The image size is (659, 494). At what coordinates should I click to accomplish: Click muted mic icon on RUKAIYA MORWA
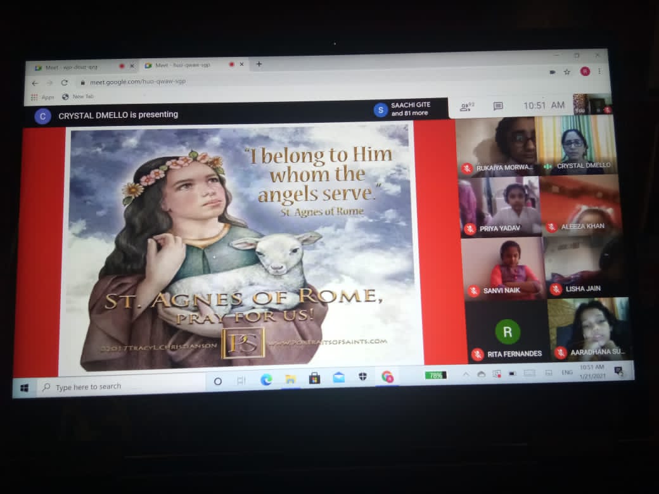click(x=466, y=168)
